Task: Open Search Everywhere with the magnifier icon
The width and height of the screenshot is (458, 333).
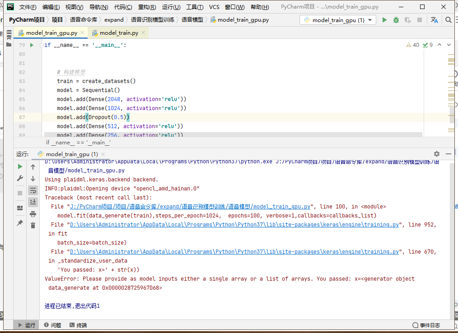Action: click(449, 20)
